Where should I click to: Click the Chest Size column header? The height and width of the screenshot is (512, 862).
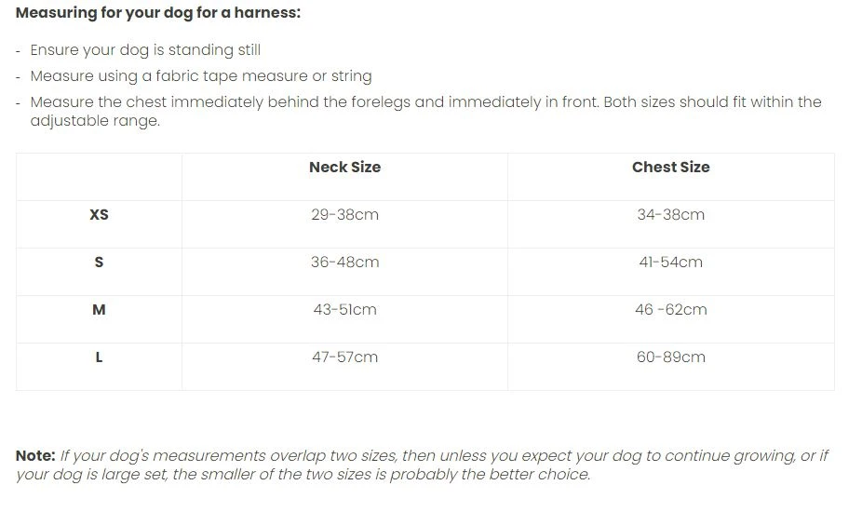pyautogui.click(x=670, y=168)
